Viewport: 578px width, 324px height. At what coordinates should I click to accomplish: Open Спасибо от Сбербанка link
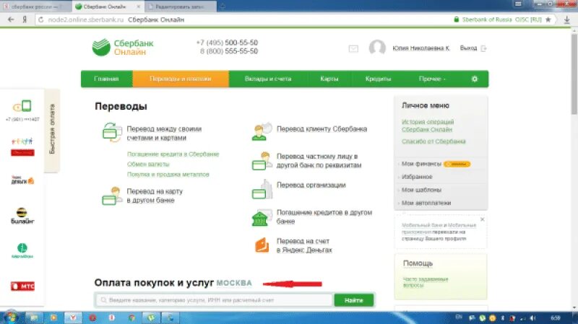(x=433, y=141)
